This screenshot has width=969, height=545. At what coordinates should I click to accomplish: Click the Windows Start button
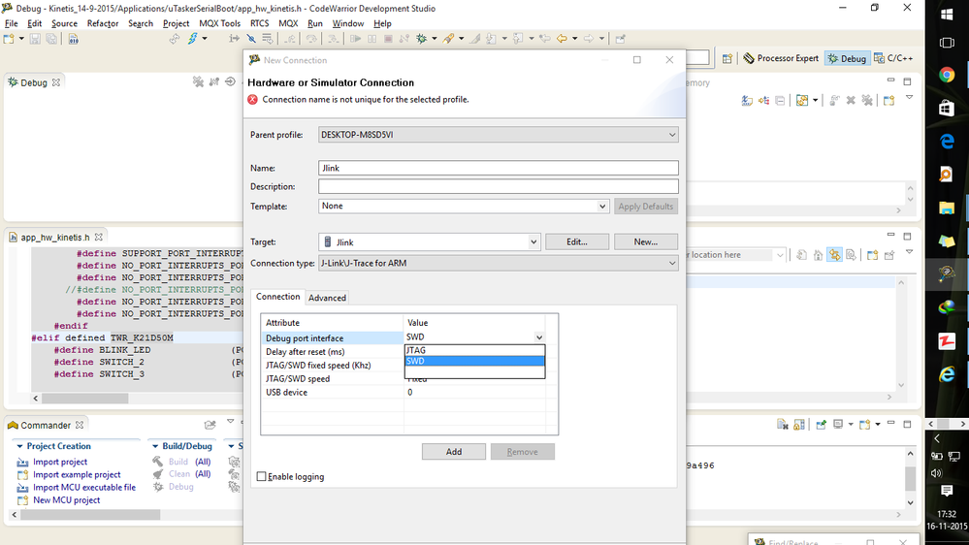click(947, 15)
